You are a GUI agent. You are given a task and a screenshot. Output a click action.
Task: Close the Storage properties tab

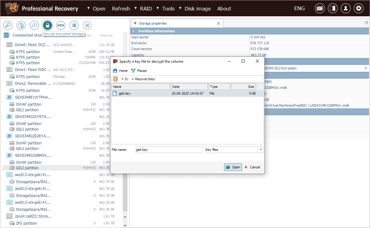[219, 23]
